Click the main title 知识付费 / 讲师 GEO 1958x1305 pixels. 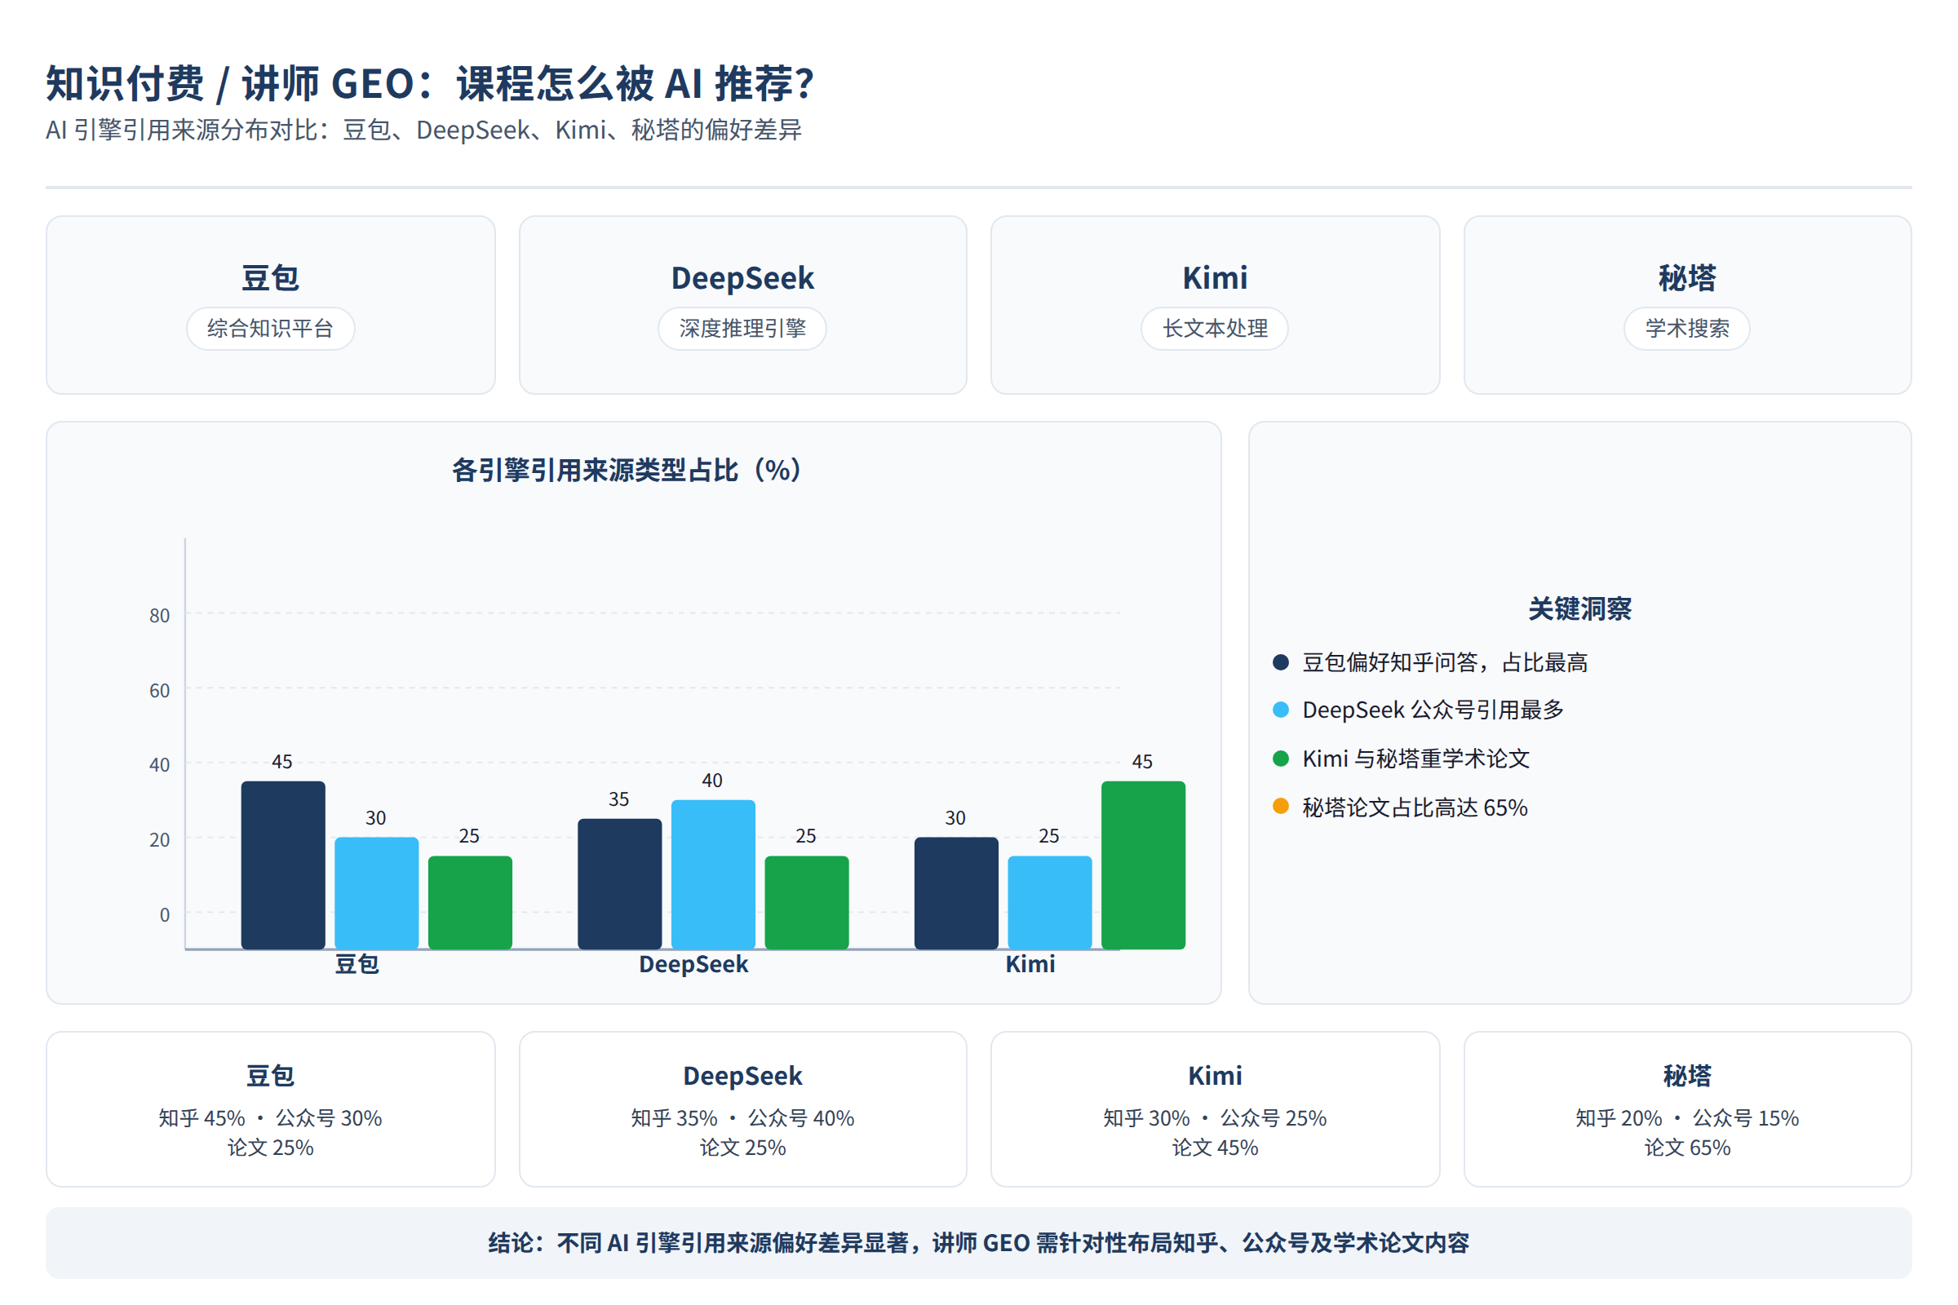(x=430, y=83)
